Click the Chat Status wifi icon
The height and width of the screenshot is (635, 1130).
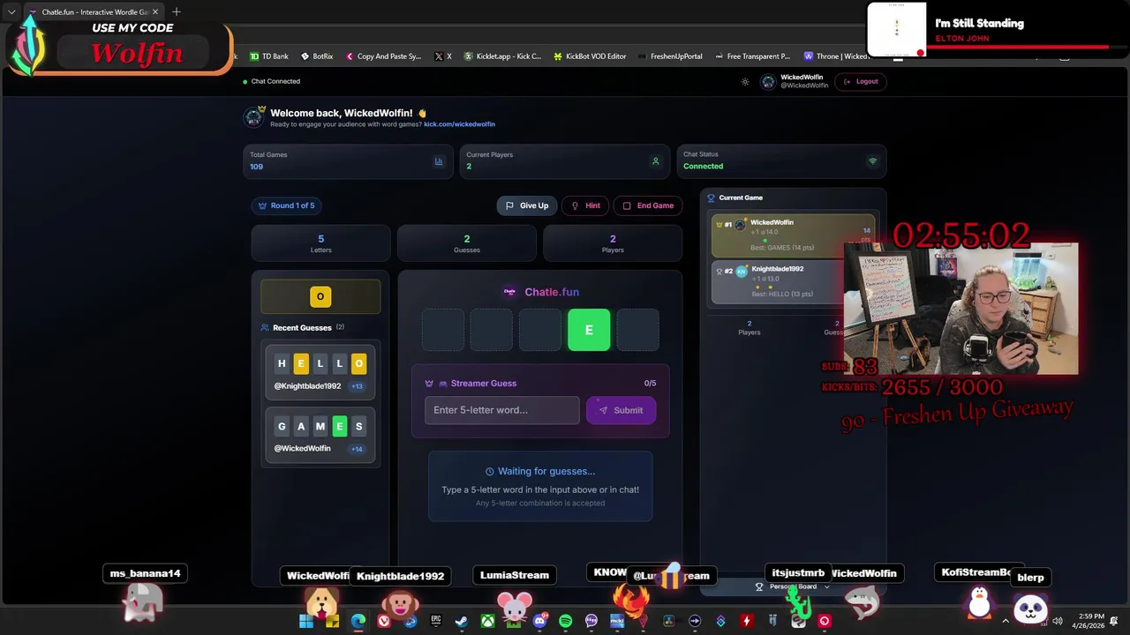[873, 161]
